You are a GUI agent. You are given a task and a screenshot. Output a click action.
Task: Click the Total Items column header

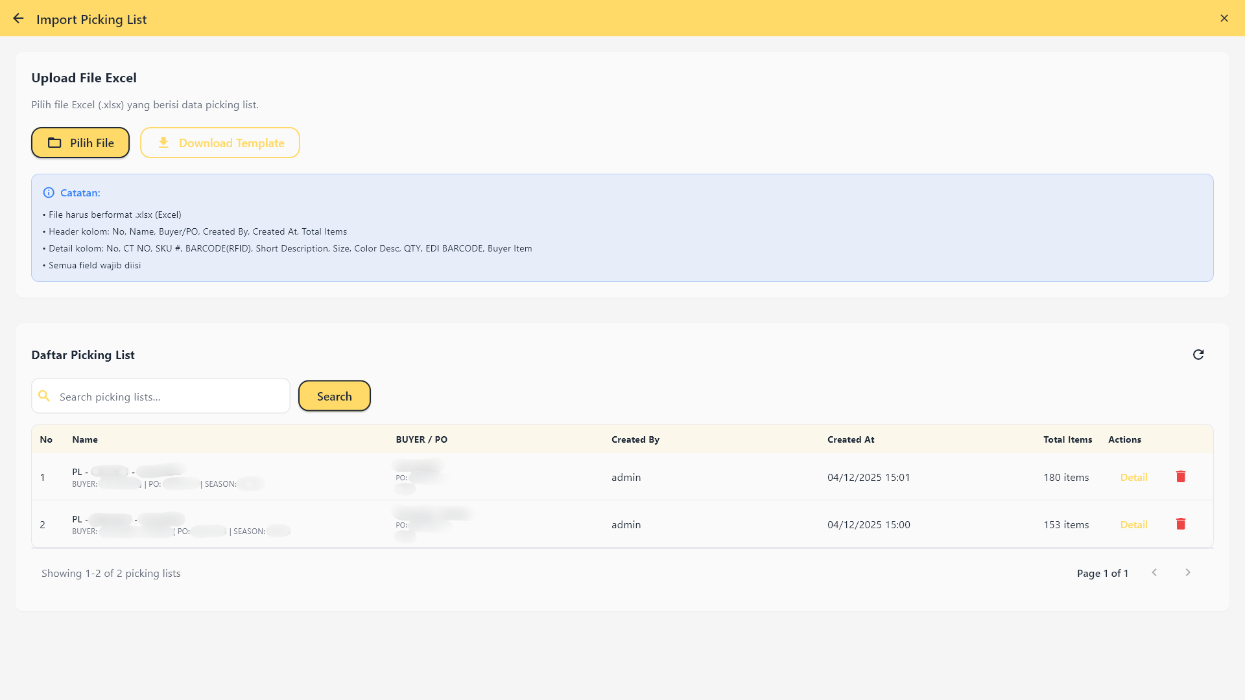1067,439
